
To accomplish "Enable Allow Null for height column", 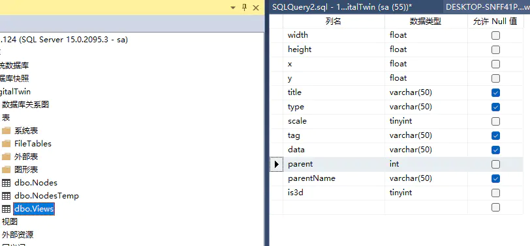I will point(495,50).
